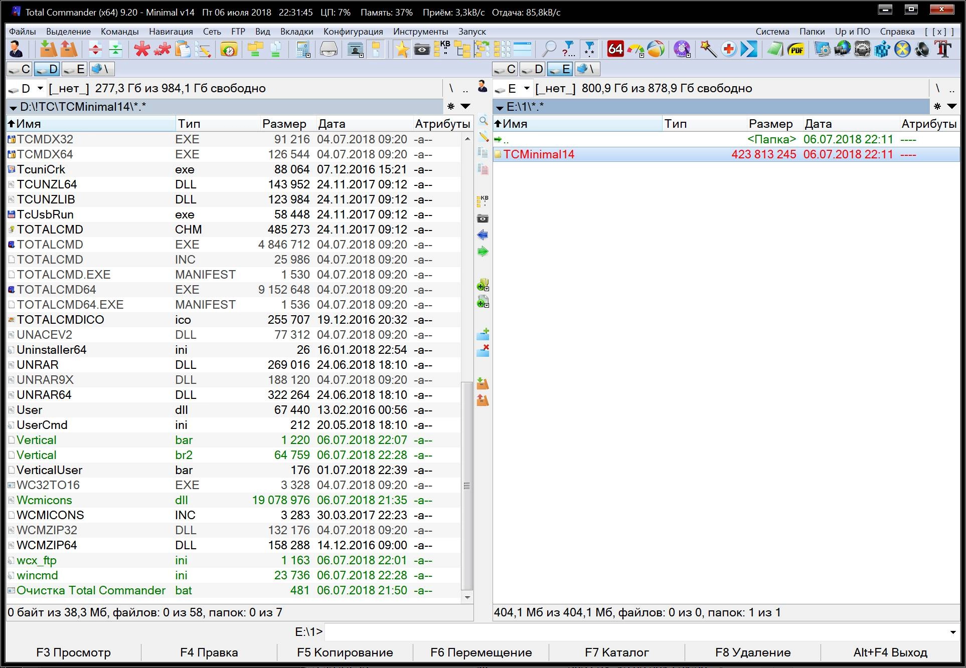The height and width of the screenshot is (668, 966).
Task: Click the new tab plus icon in vertical bar
Action: click(482, 334)
